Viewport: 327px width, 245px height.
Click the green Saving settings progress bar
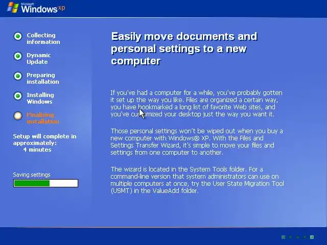(45, 183)
